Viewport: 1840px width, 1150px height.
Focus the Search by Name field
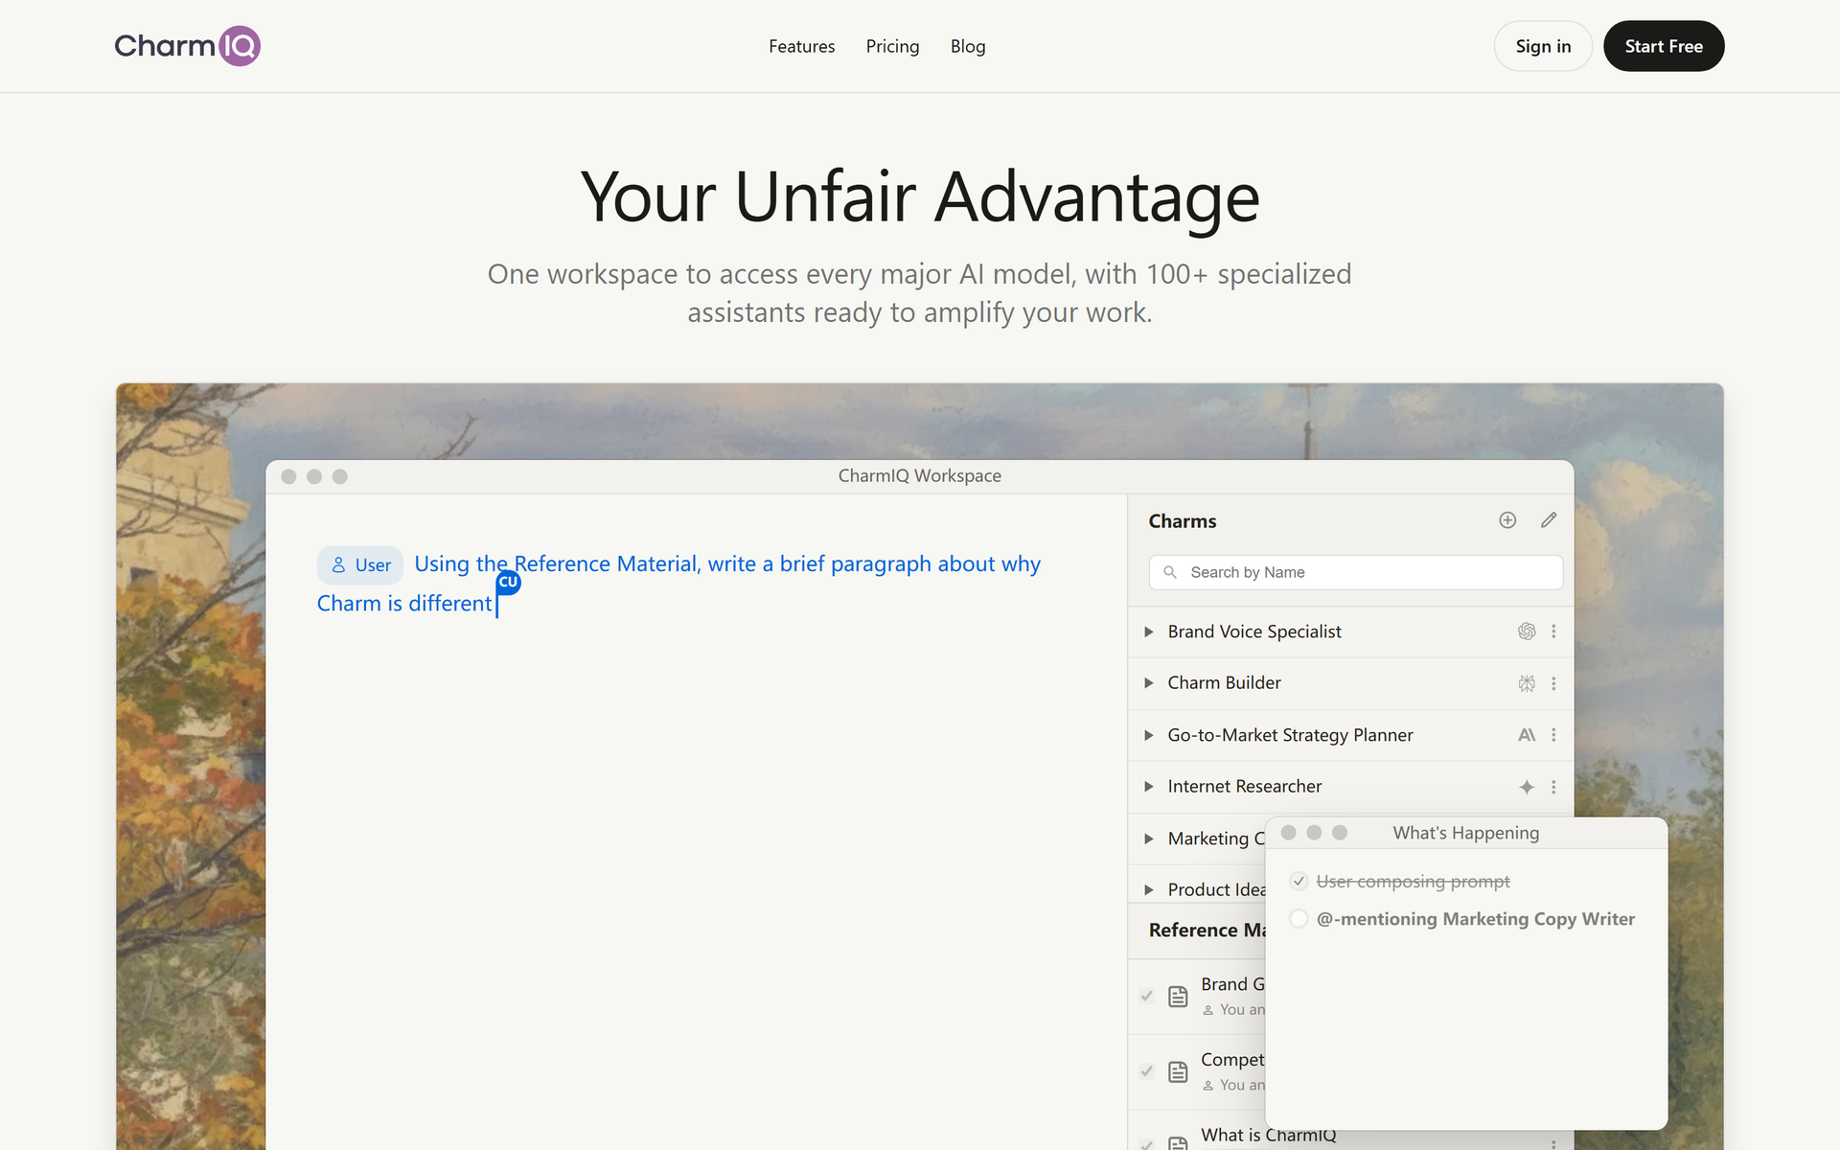pos(1356,572)
